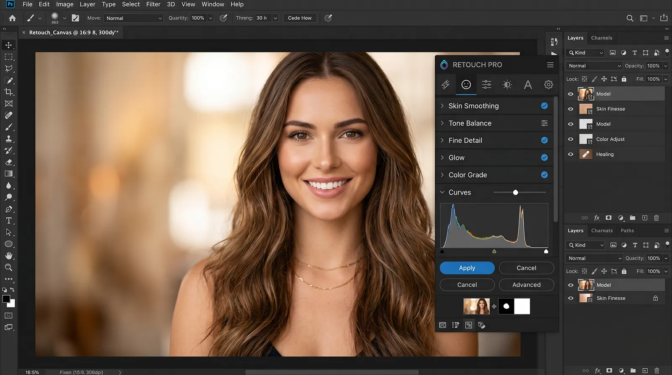This screenshot has height=375, width=672.
Task: Open Retouch Pro face retouch tab
Action: tap(466, 84)
